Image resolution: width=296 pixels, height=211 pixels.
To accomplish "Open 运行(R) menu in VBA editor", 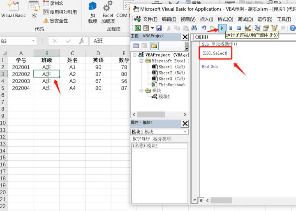I will tap(265, 19).
